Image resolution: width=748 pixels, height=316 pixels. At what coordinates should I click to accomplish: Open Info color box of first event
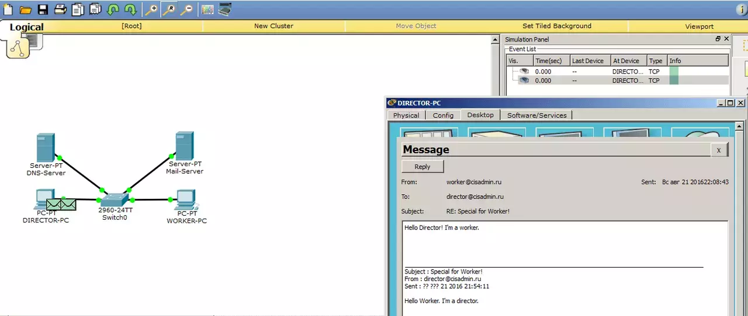pos(674,71)
